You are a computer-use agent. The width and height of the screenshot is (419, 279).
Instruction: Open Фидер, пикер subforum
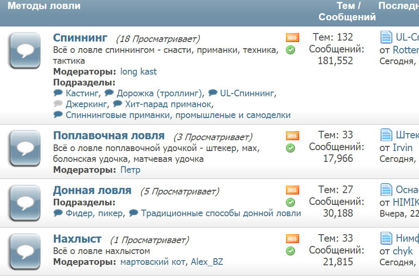coord(95,213)
